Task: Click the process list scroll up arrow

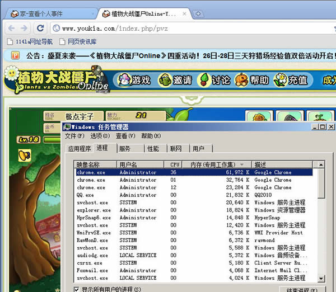Action: click(321, 164)
